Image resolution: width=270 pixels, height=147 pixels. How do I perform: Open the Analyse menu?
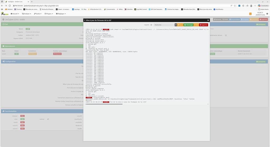(27, 14)
